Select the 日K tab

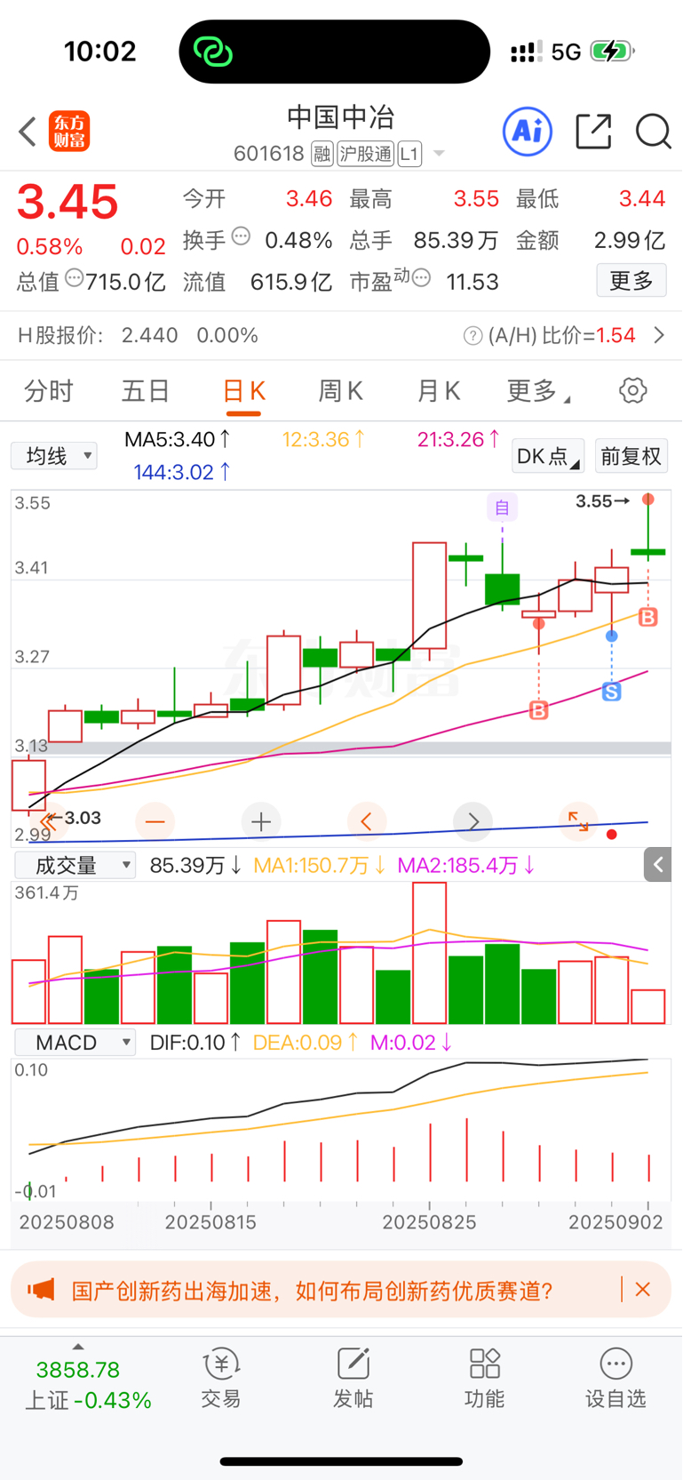click(x=243, y=392)
